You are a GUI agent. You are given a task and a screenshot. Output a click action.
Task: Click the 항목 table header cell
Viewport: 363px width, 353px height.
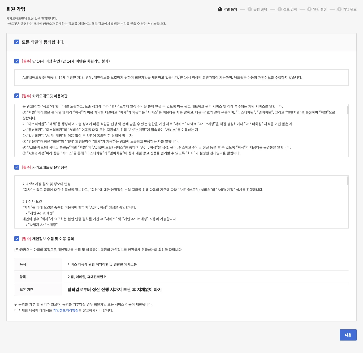[x=38, y=277]
